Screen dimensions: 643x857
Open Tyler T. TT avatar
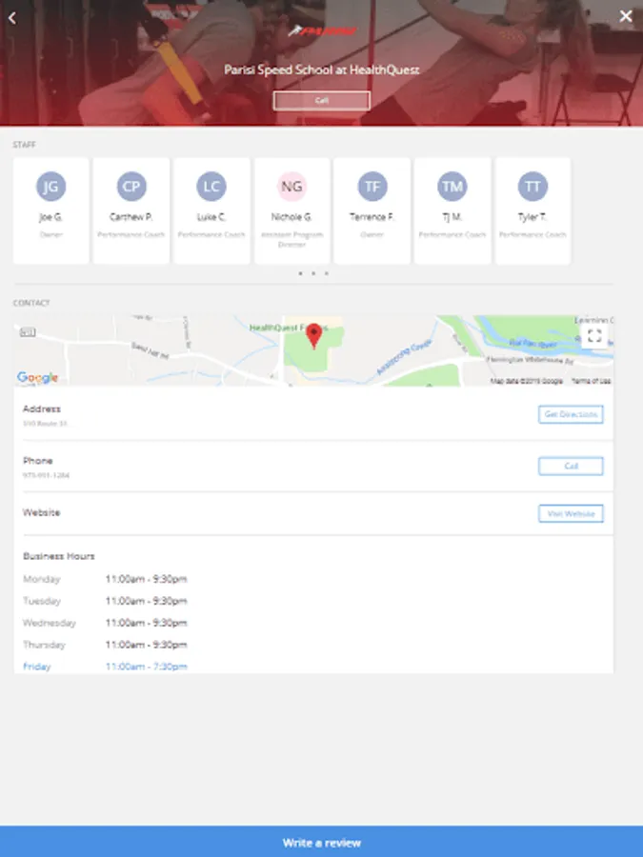click(532, 187)
